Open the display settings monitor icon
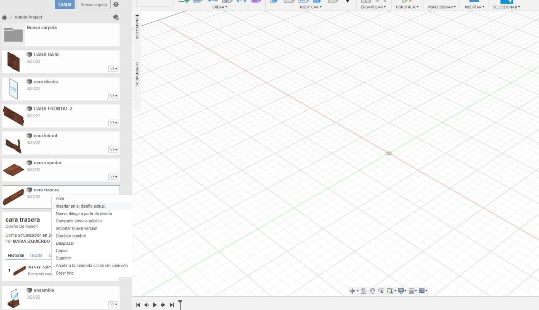 click(402, 291)
